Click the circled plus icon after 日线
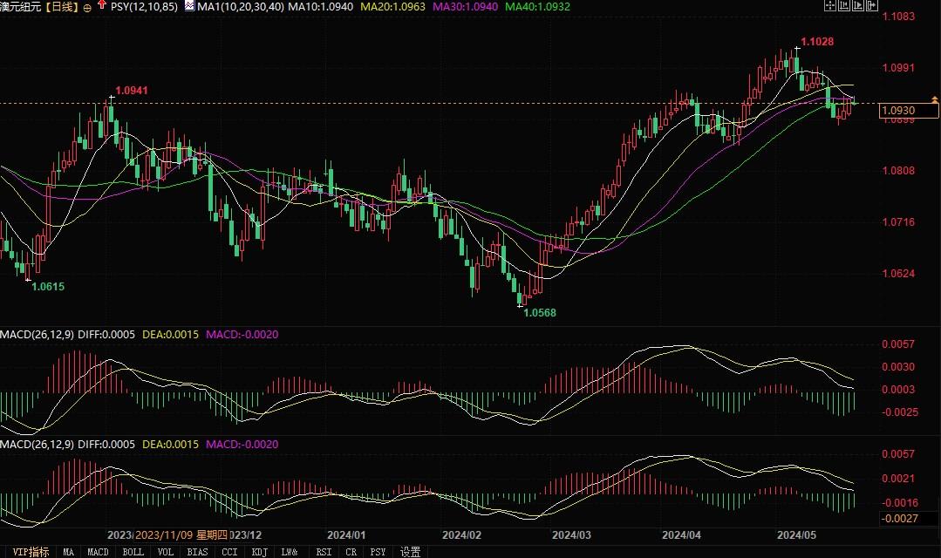The width and height of the screenshot is (941, 558). [x=87, y=7]
